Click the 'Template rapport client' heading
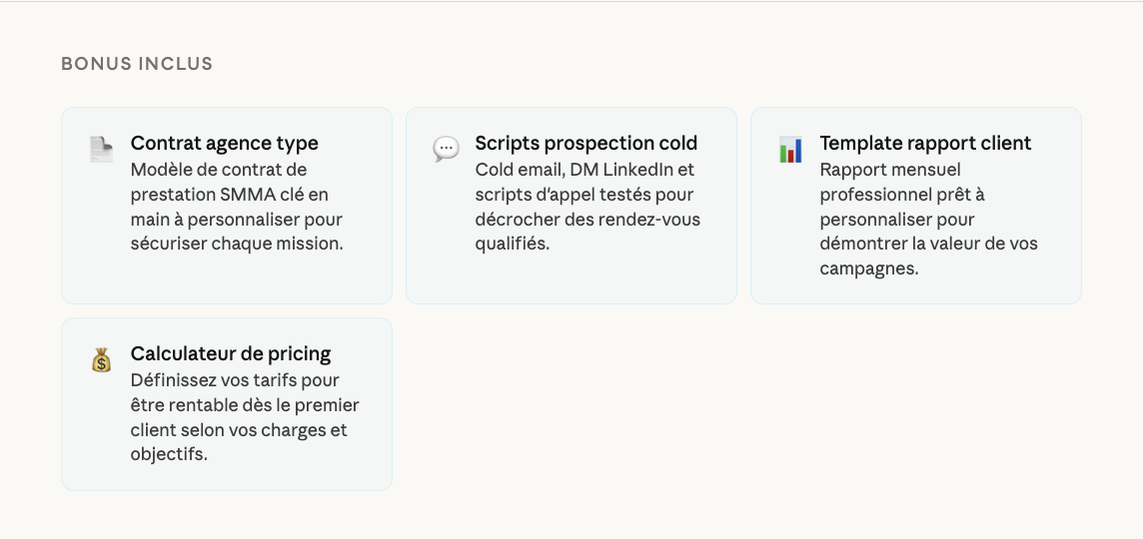 pos(925,143)
